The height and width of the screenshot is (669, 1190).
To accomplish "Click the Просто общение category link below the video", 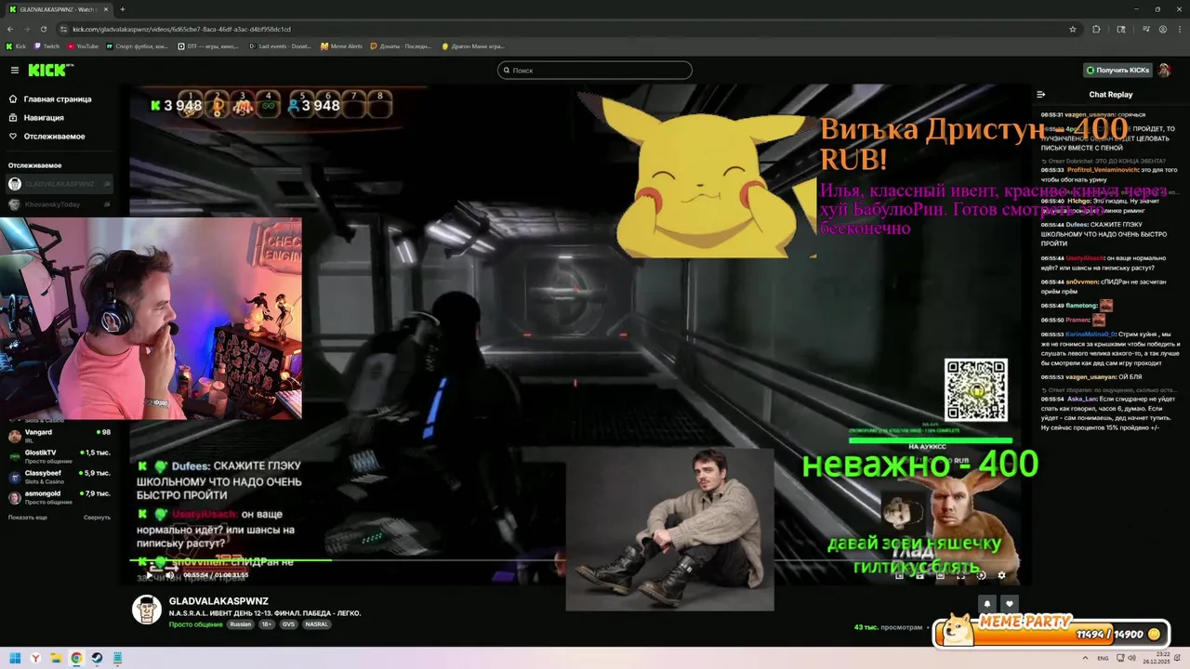I will click(195, 624).
